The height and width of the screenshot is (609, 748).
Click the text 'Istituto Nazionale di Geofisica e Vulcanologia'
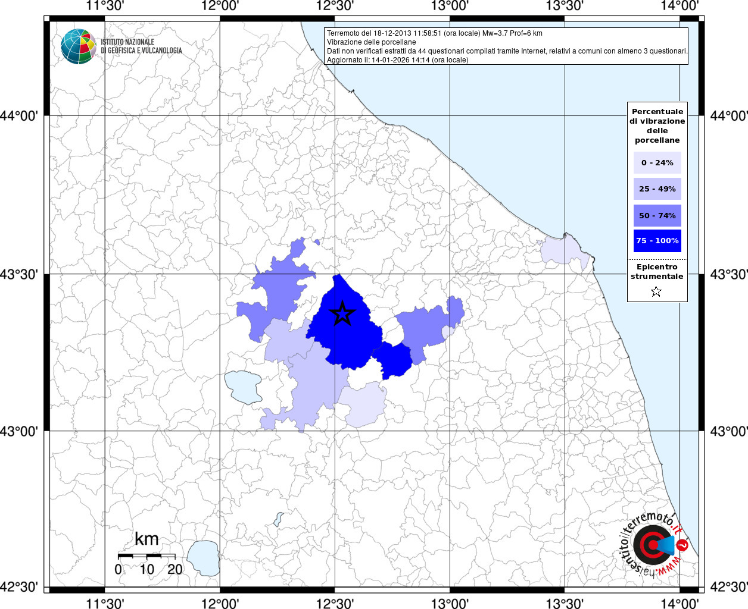(x=142, y=46)
